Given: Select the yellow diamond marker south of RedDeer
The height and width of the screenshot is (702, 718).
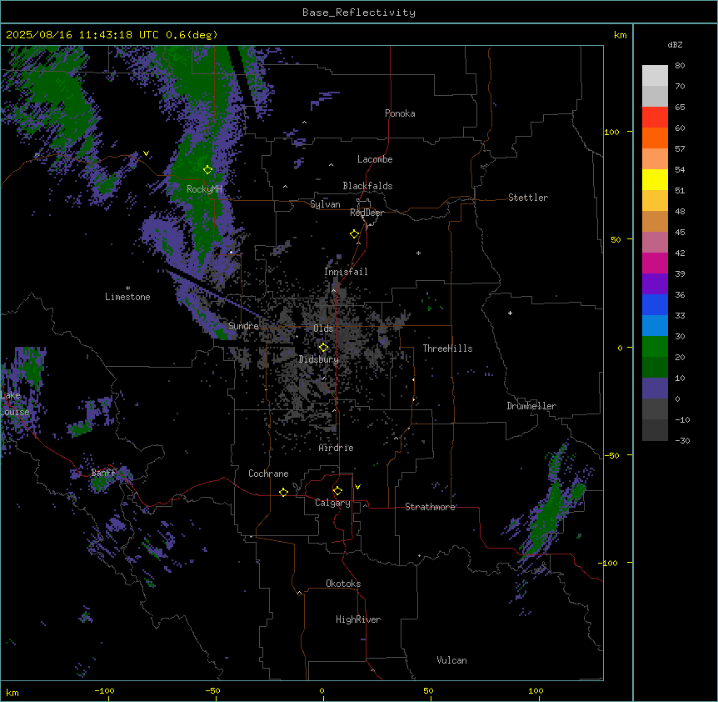Looking at the screenshot, I should 355,234.
